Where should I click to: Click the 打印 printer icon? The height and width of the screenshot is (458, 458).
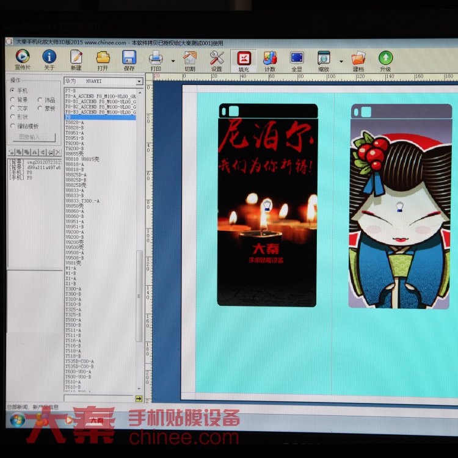coord(156,57)
